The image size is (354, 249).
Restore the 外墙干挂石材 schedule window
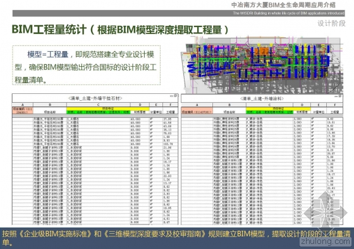(176, 96)
